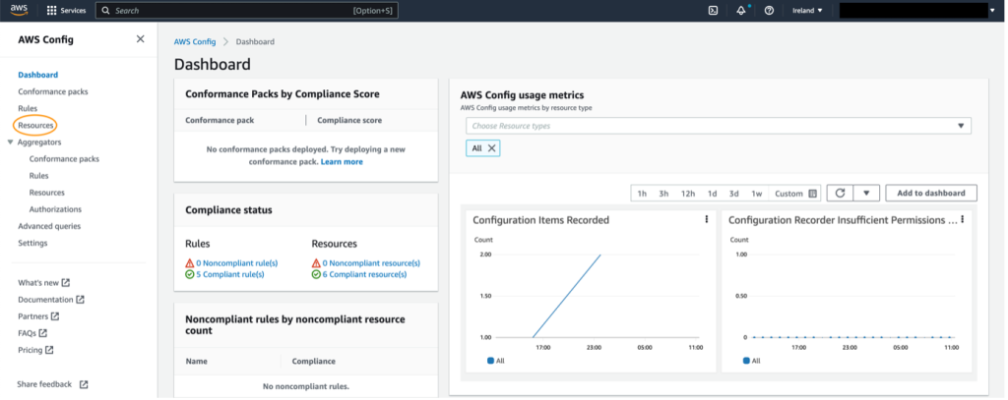This screenshot has height=400, width=1008.
Task: Toggle All legend in Configuration Items chart
Action: tap(496, 361)
